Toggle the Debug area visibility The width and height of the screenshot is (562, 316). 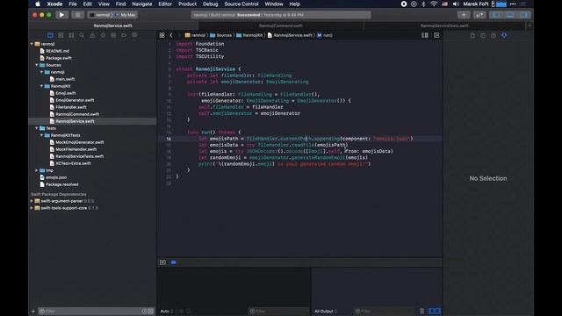pos(510,15)
